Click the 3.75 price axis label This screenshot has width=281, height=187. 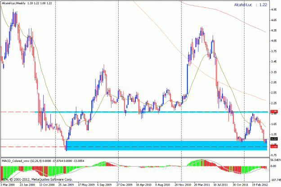[274, 51]
